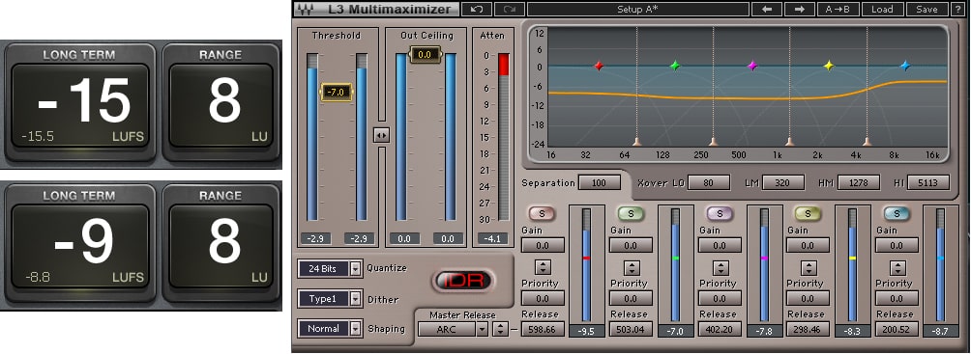
Task: Solo the green low-mid band
Action: (x=631, y=214)
